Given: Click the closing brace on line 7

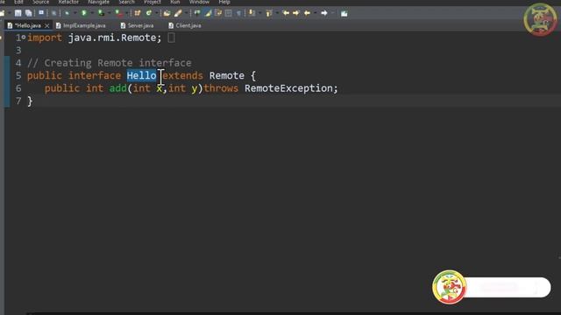Looking at the screenshot, I should (30, 101).
